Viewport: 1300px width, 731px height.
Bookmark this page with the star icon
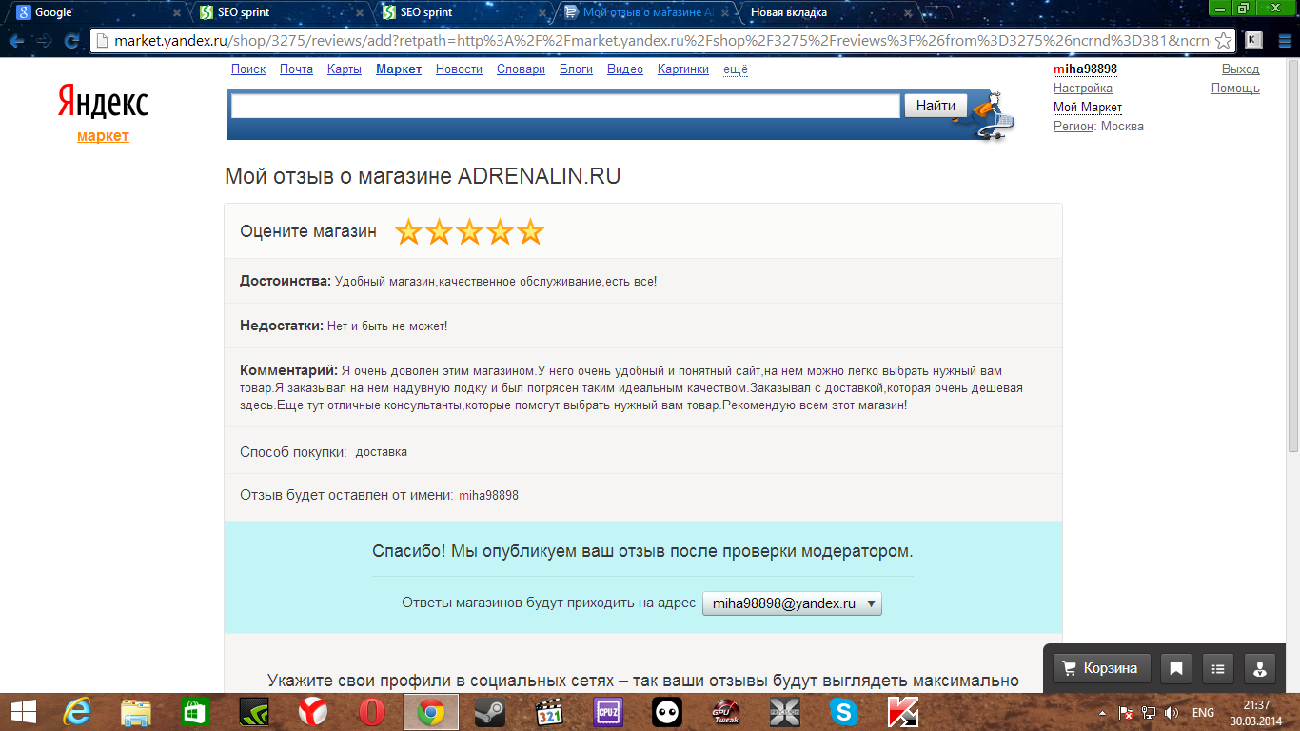point(1224,41)
